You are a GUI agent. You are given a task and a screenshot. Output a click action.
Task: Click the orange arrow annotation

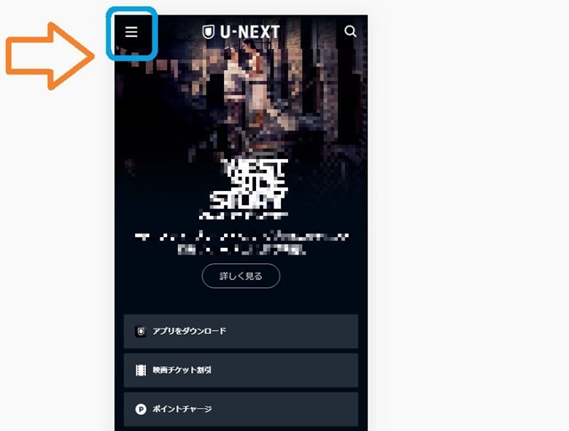[x=50, y=56]
